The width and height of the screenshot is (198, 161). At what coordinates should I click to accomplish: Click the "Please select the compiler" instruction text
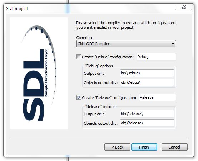126,25
